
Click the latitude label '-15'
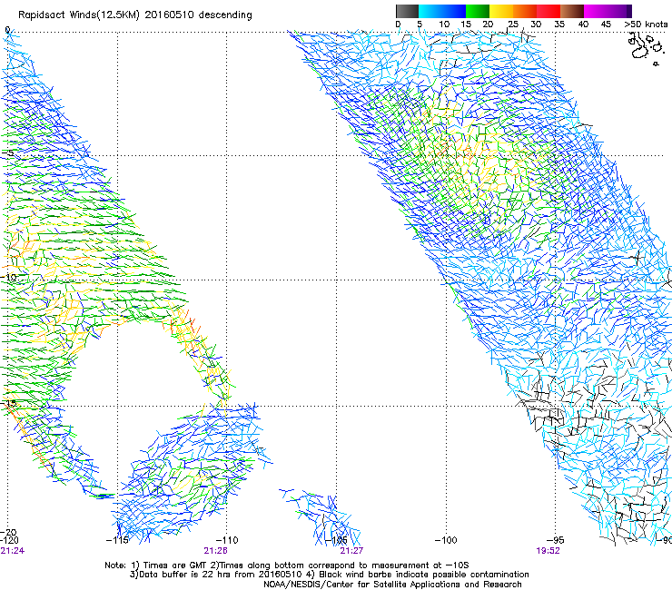(x=8, y=403)
